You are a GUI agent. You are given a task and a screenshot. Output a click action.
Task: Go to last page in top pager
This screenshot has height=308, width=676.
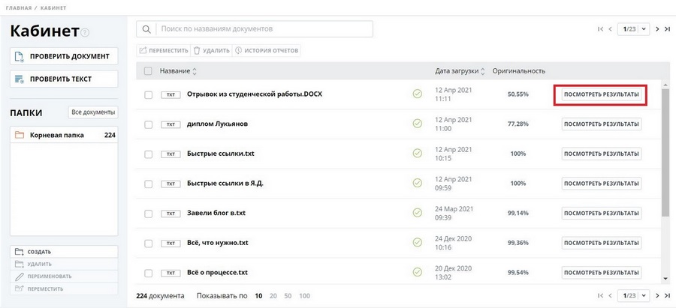pyautogui.click(x=668, y=29)
